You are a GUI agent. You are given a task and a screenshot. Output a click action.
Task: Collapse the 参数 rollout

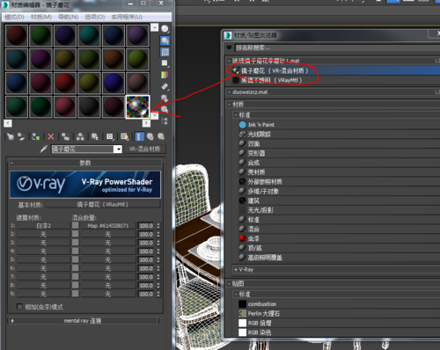click(85, 163)
